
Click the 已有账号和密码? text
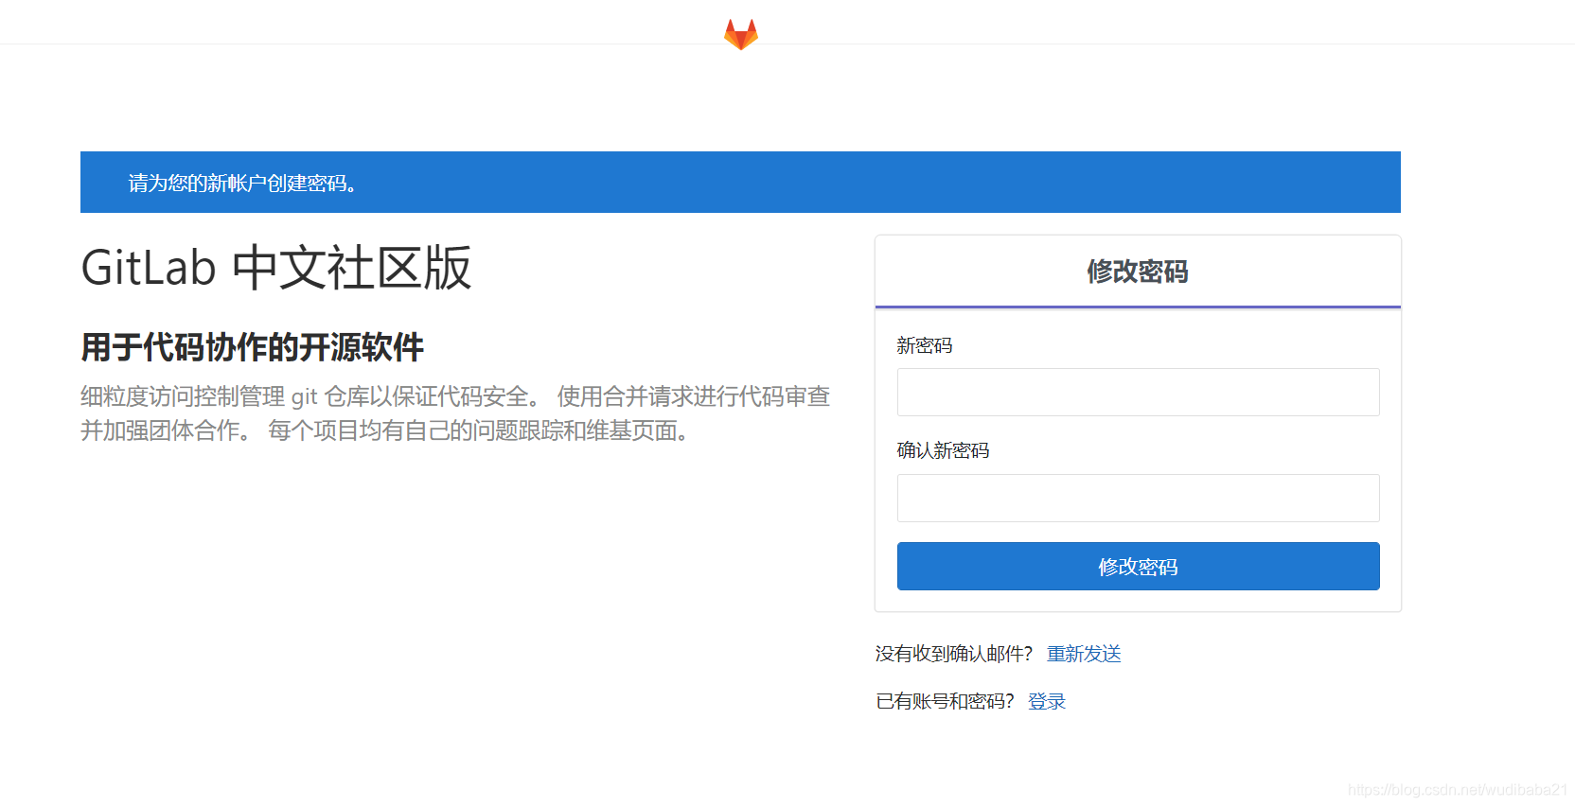(945, 701)
